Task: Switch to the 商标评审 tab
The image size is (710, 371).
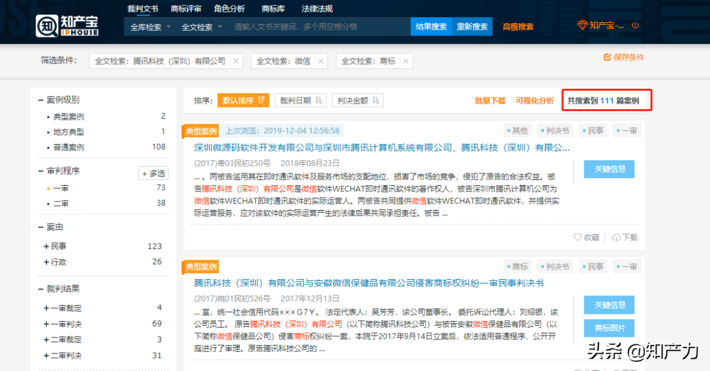Action: pos(185,9)
